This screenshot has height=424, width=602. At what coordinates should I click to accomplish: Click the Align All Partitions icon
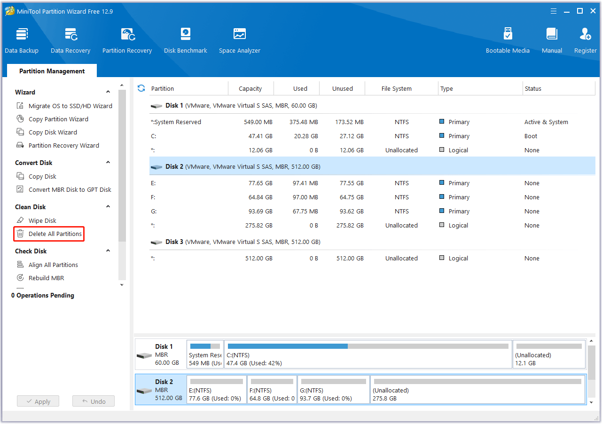click(20, 265)
